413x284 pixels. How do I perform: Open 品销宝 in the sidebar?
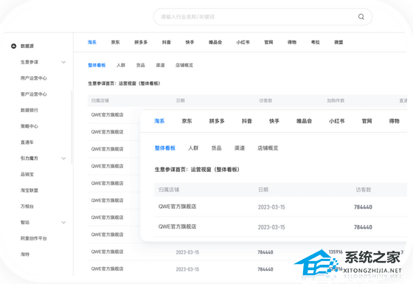27,174
